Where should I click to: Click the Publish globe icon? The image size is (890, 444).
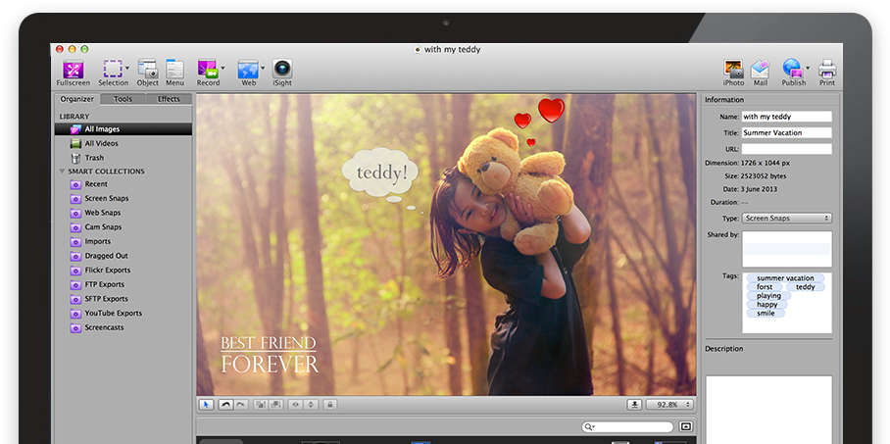(x=792, y=69)
